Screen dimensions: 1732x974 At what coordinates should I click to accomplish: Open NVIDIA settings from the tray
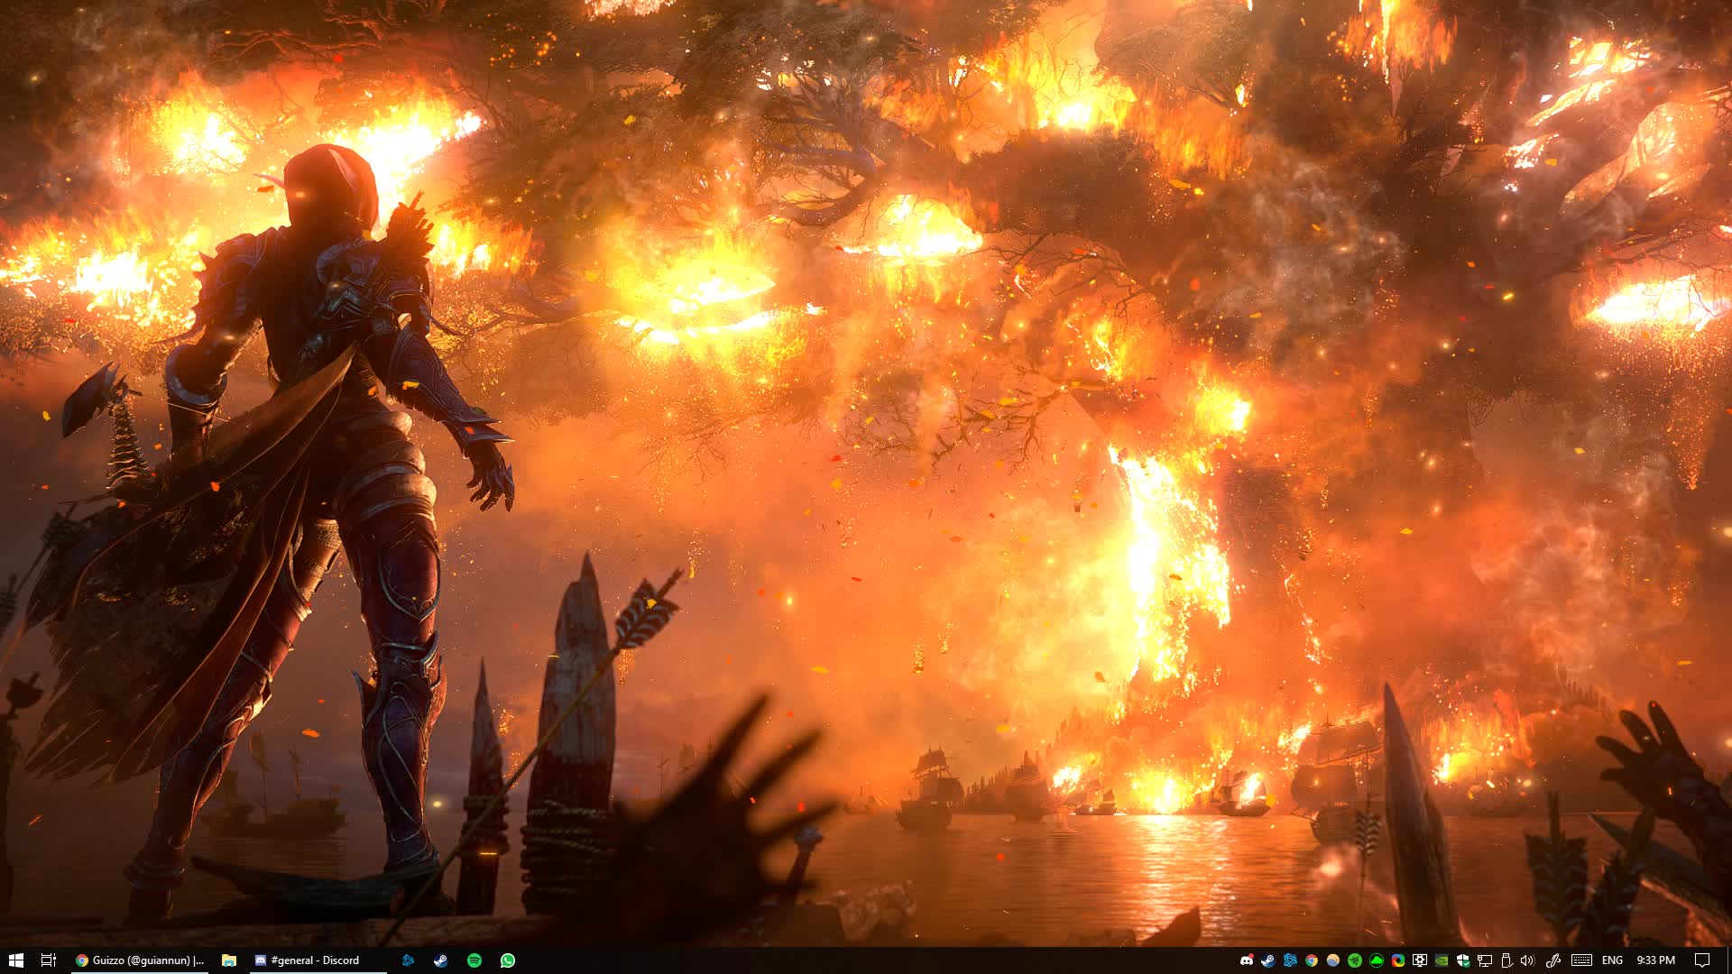1443,960
